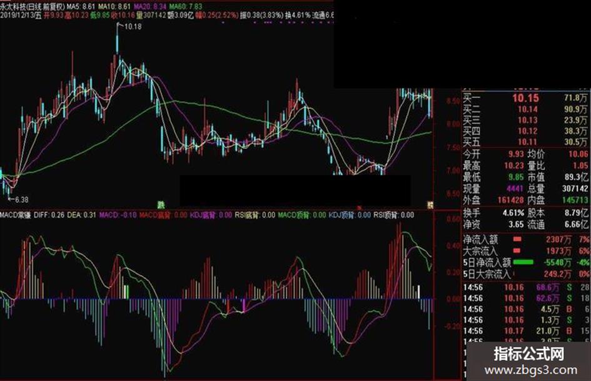Image resolution: width=591 pixels, height=381 pixels.
Task: Click the KDJ底背 indicator label
Action: click(x=211, y=215)
